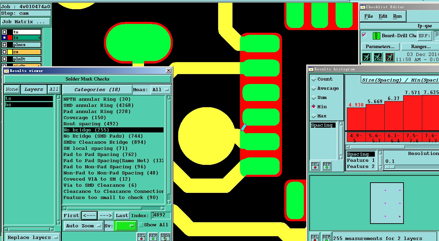
Task: Toggle visibility box of the 'pln2t' layer
Action: click(x=4, y=59)
